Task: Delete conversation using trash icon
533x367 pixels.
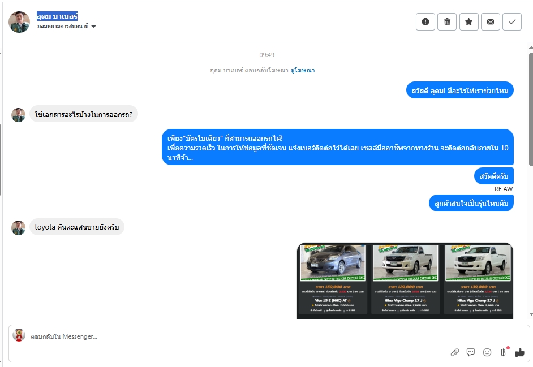Action: tap(447, 21)
